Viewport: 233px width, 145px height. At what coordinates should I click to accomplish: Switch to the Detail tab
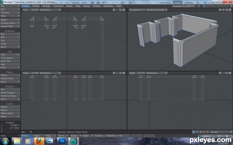pyautogui.click(x=70, y=6)
